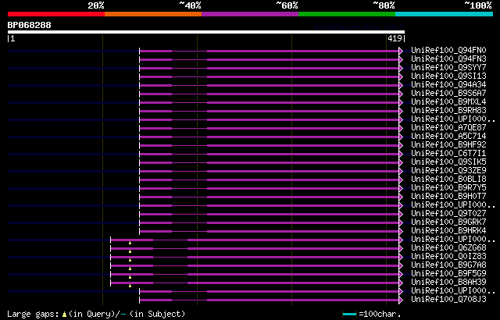
Task: Select hit label UniRef100_B9H0T7
Action: click(x=448, y=197)
